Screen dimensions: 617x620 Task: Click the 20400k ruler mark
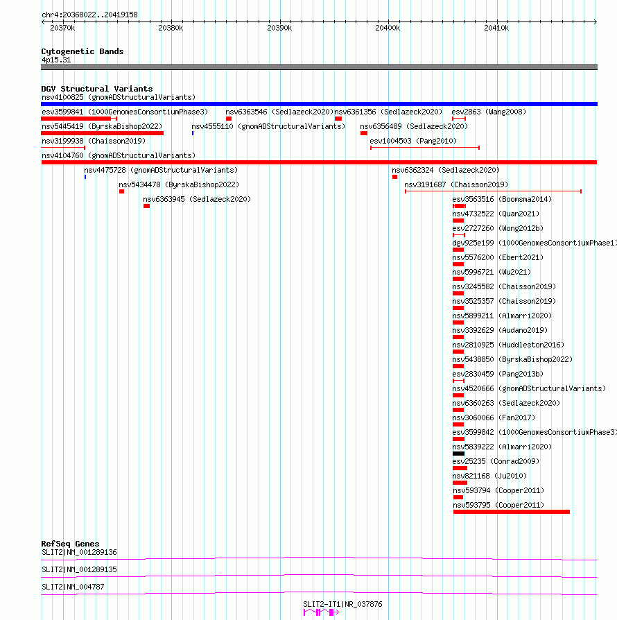(388, 28)
